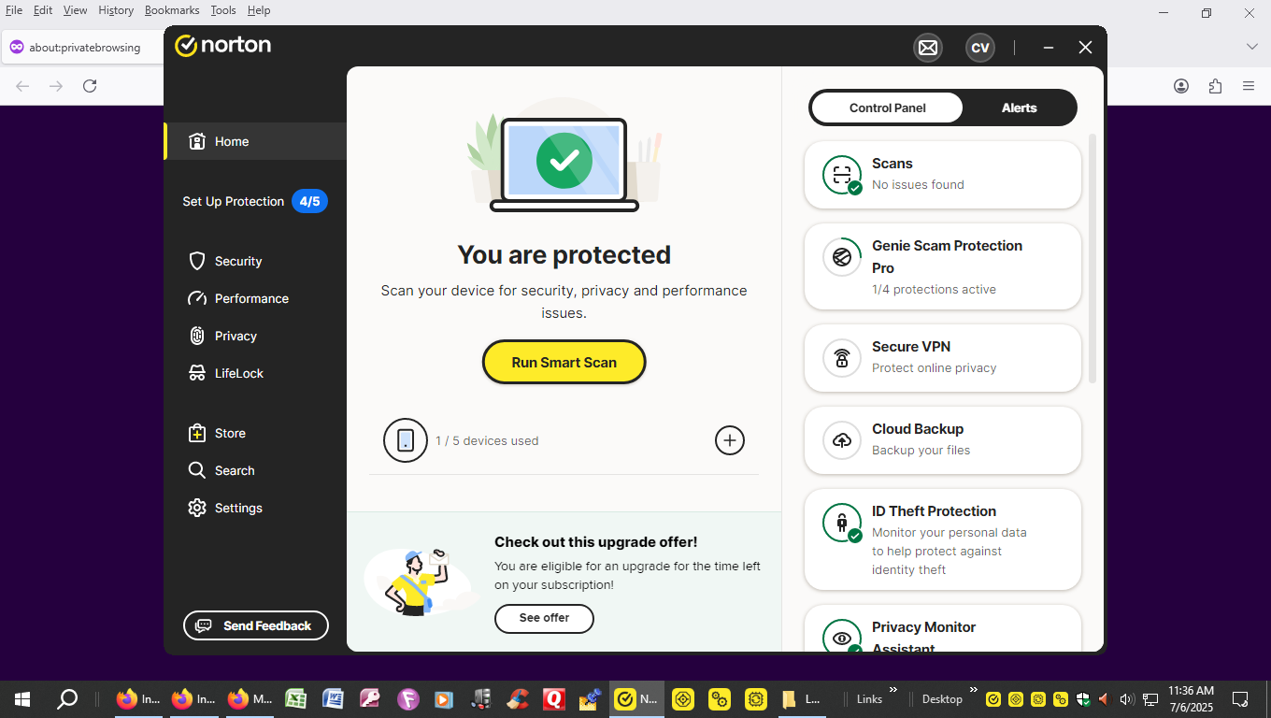Viewport: 1271px width, 718px height.
Task: Open the notification center icon
Action: tap(1240, 698)
